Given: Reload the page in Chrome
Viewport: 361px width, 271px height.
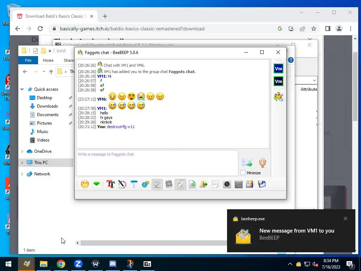Looking at the screenshot, I should tap(40, 29).
